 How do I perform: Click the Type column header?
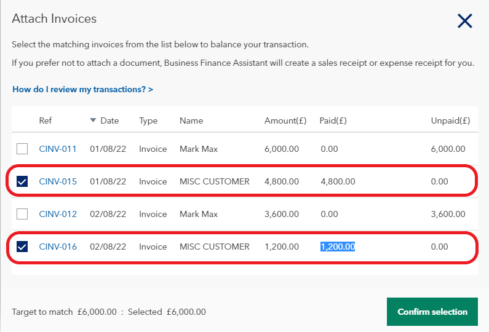click(148, 121)
